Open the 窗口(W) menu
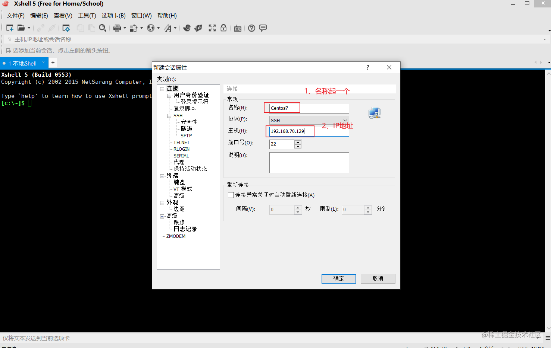This screenshot has height=348, width=551. pos(141,16)
